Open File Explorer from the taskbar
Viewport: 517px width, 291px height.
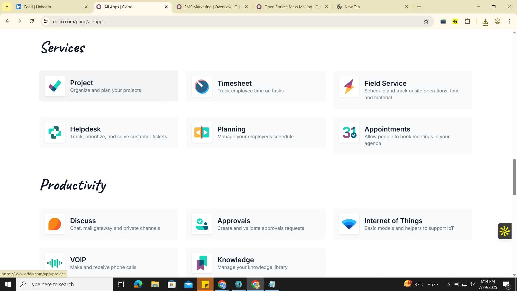pos(155,284)
